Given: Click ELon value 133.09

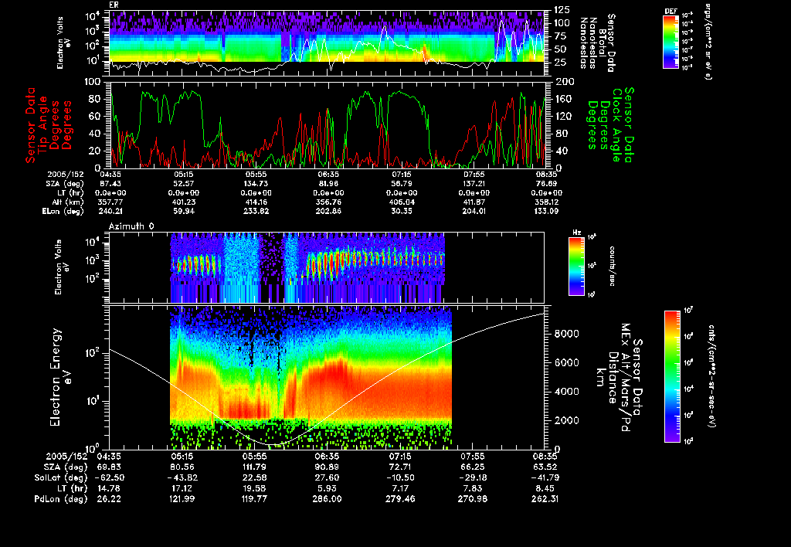Looking at the screenshot, I should coord(546,212).
